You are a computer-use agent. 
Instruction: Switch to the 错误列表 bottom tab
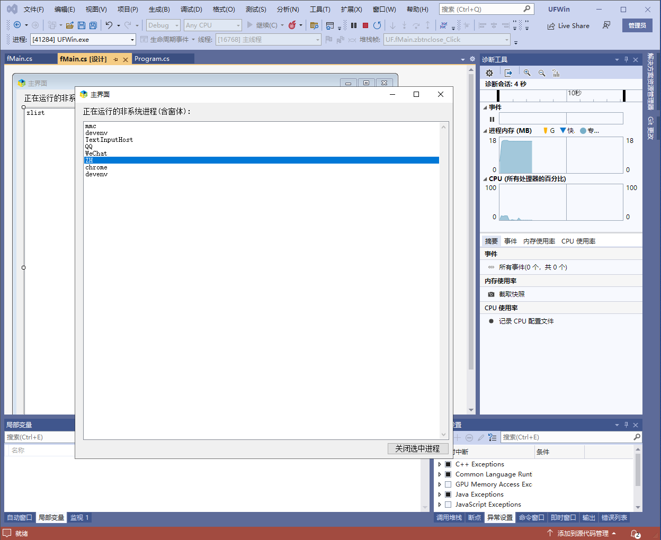pos(614,518)
